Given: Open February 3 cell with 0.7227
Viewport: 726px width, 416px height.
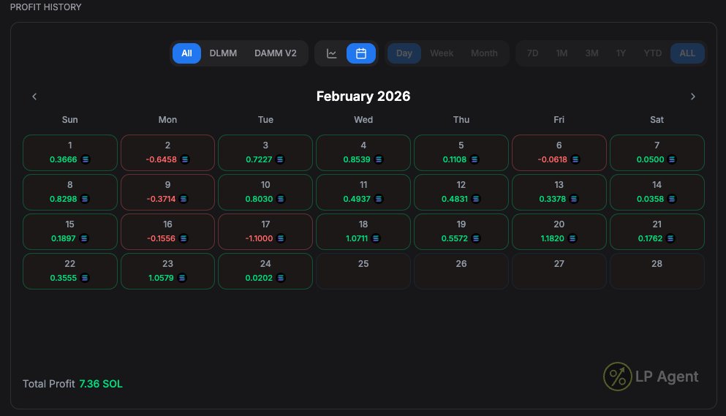Looking at the screenshot, I should point(265,153).
